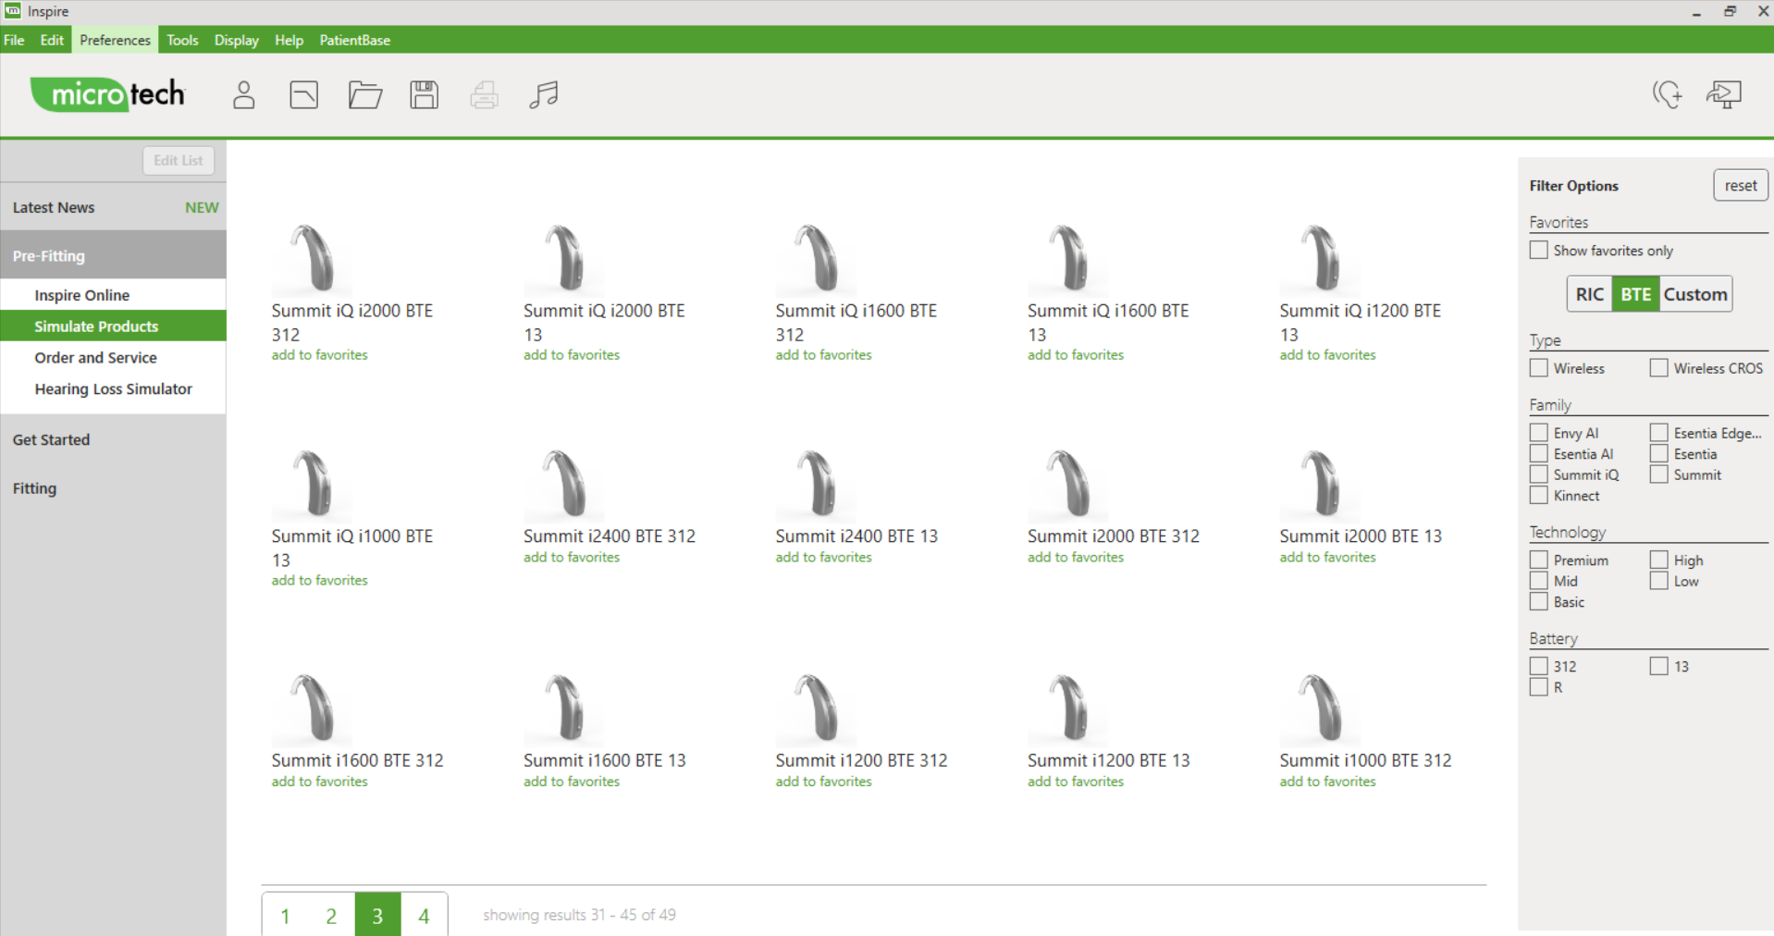Check the High technology filter
This screenshot has width=1774, height=936.
pyautogui.click(x=1659, y=560)
